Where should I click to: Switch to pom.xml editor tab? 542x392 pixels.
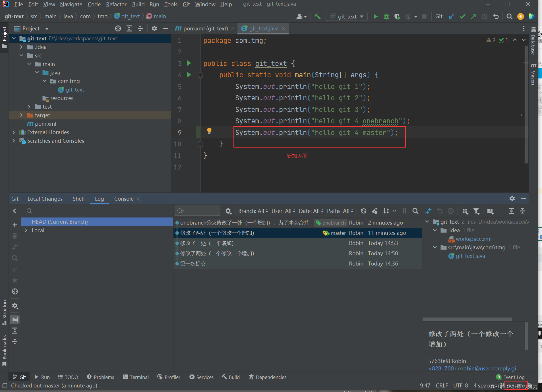[x=205, y=28]
